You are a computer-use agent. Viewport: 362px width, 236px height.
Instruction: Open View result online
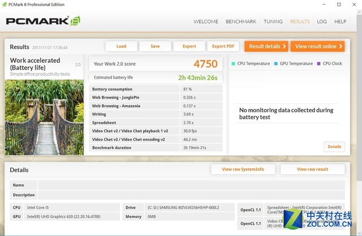(x=318, y=46)
